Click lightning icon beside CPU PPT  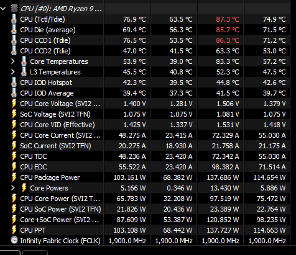pos(14,230)
